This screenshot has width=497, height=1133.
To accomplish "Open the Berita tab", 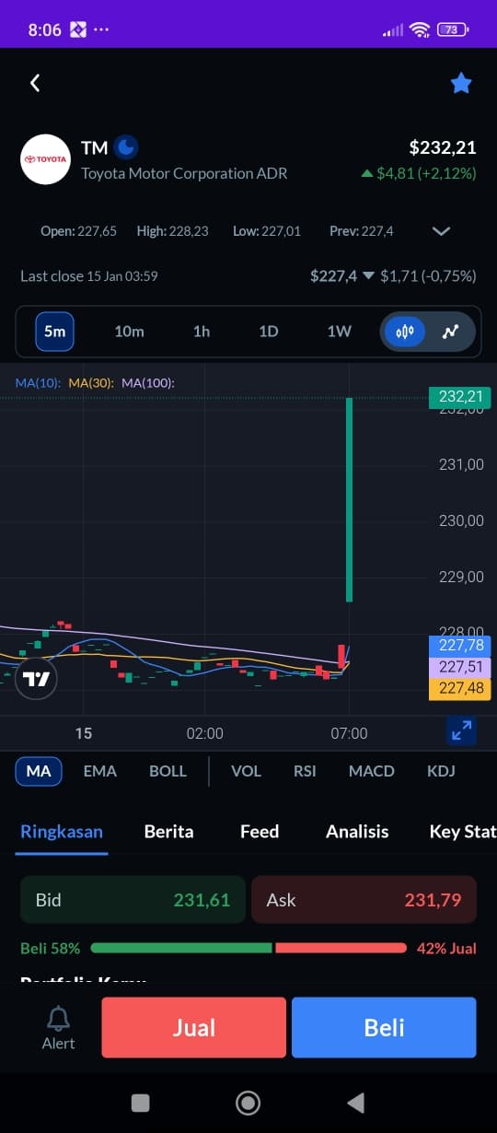I will click(x=169, y=831).
